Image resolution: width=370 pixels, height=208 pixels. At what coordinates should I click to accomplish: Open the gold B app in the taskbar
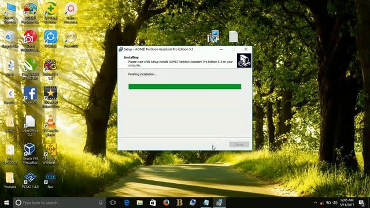tap(179, 203)
